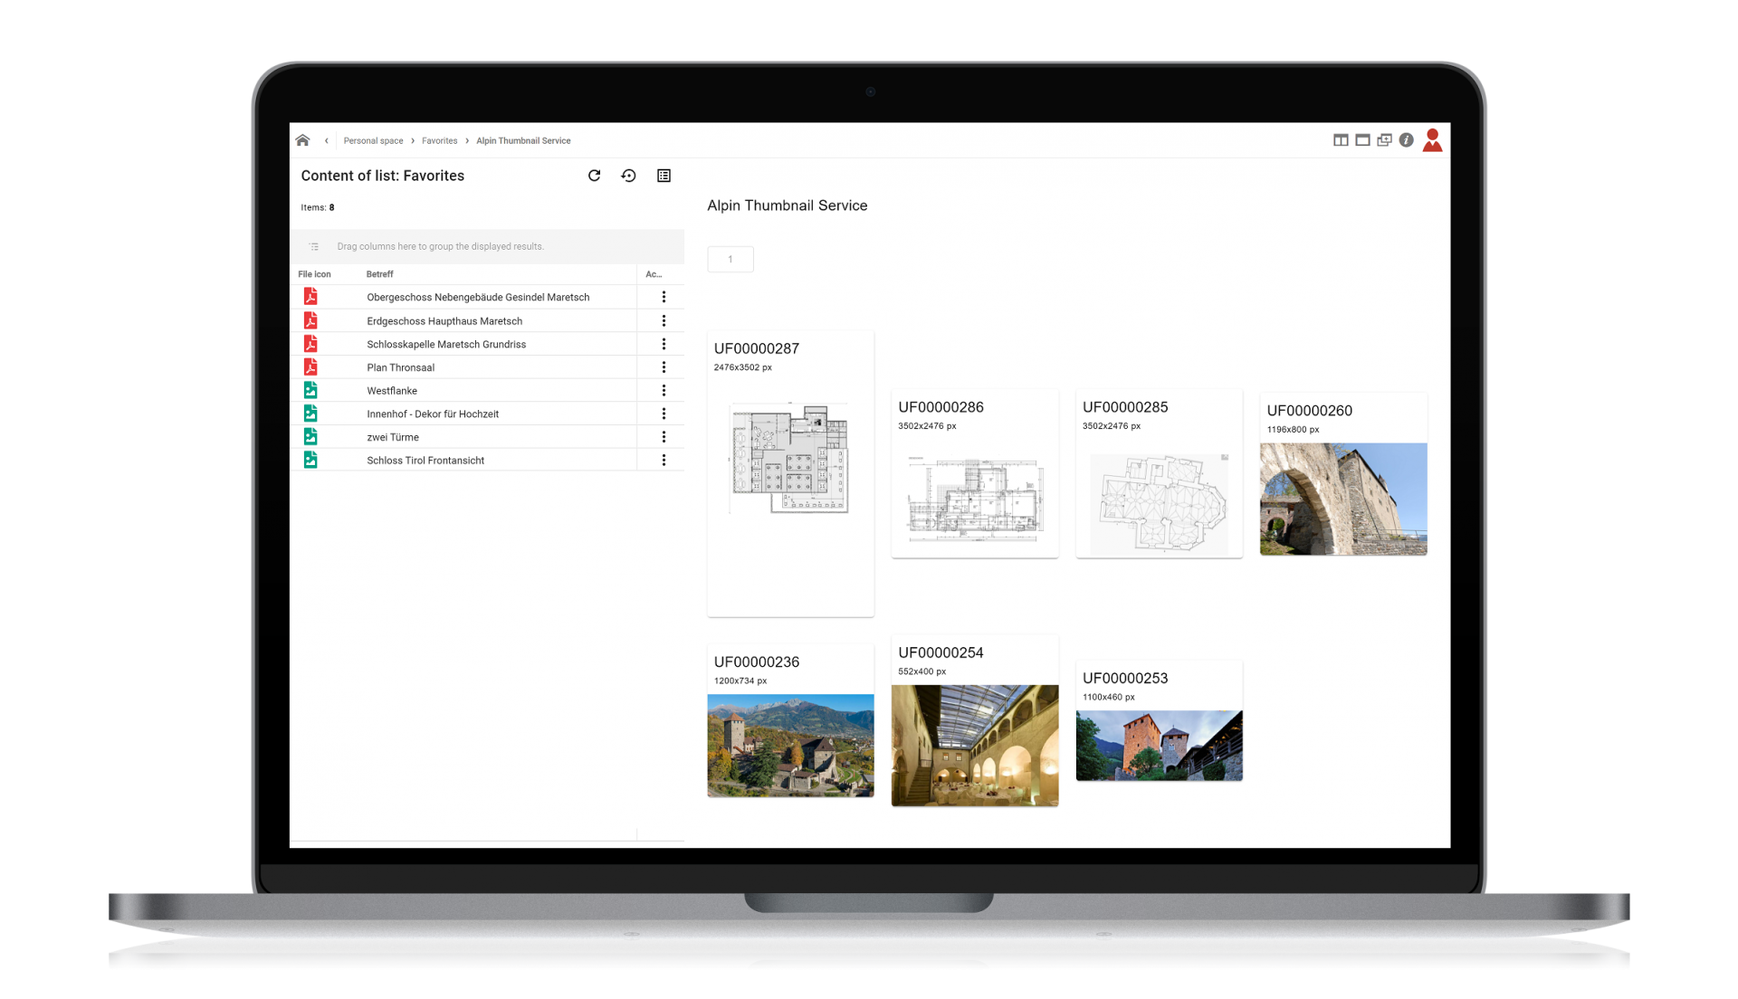
Task: Click image icon of Schloss Tirol Frontansicht
Action: (x=310, y=460)
